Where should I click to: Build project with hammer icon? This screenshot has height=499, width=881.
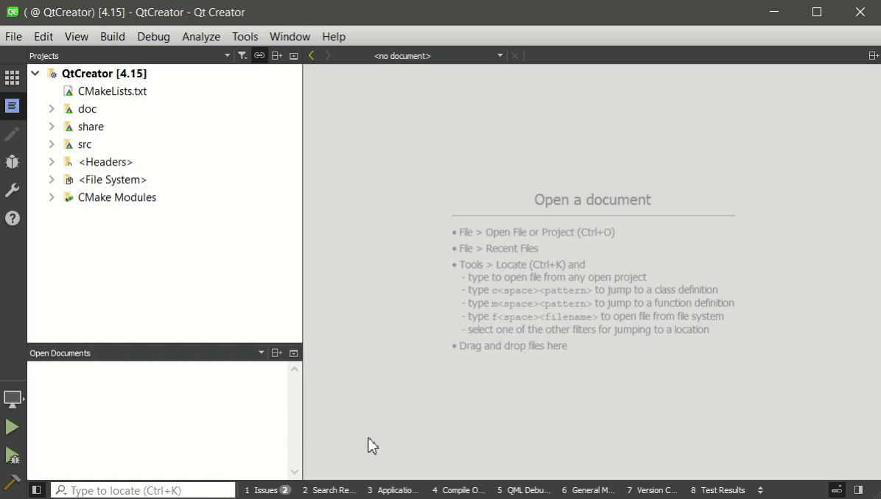click(x=13, y=482)
